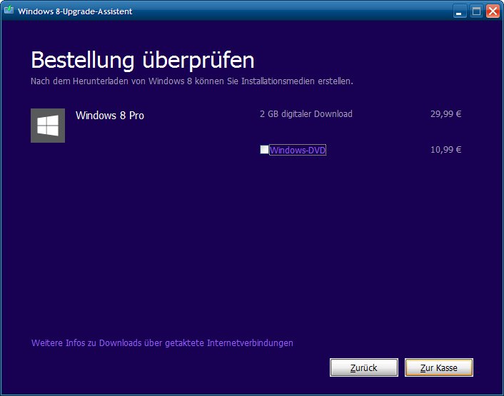The image size is (504, 396).
Task: Go back with the Zurück button
Action: click(364, 367)
